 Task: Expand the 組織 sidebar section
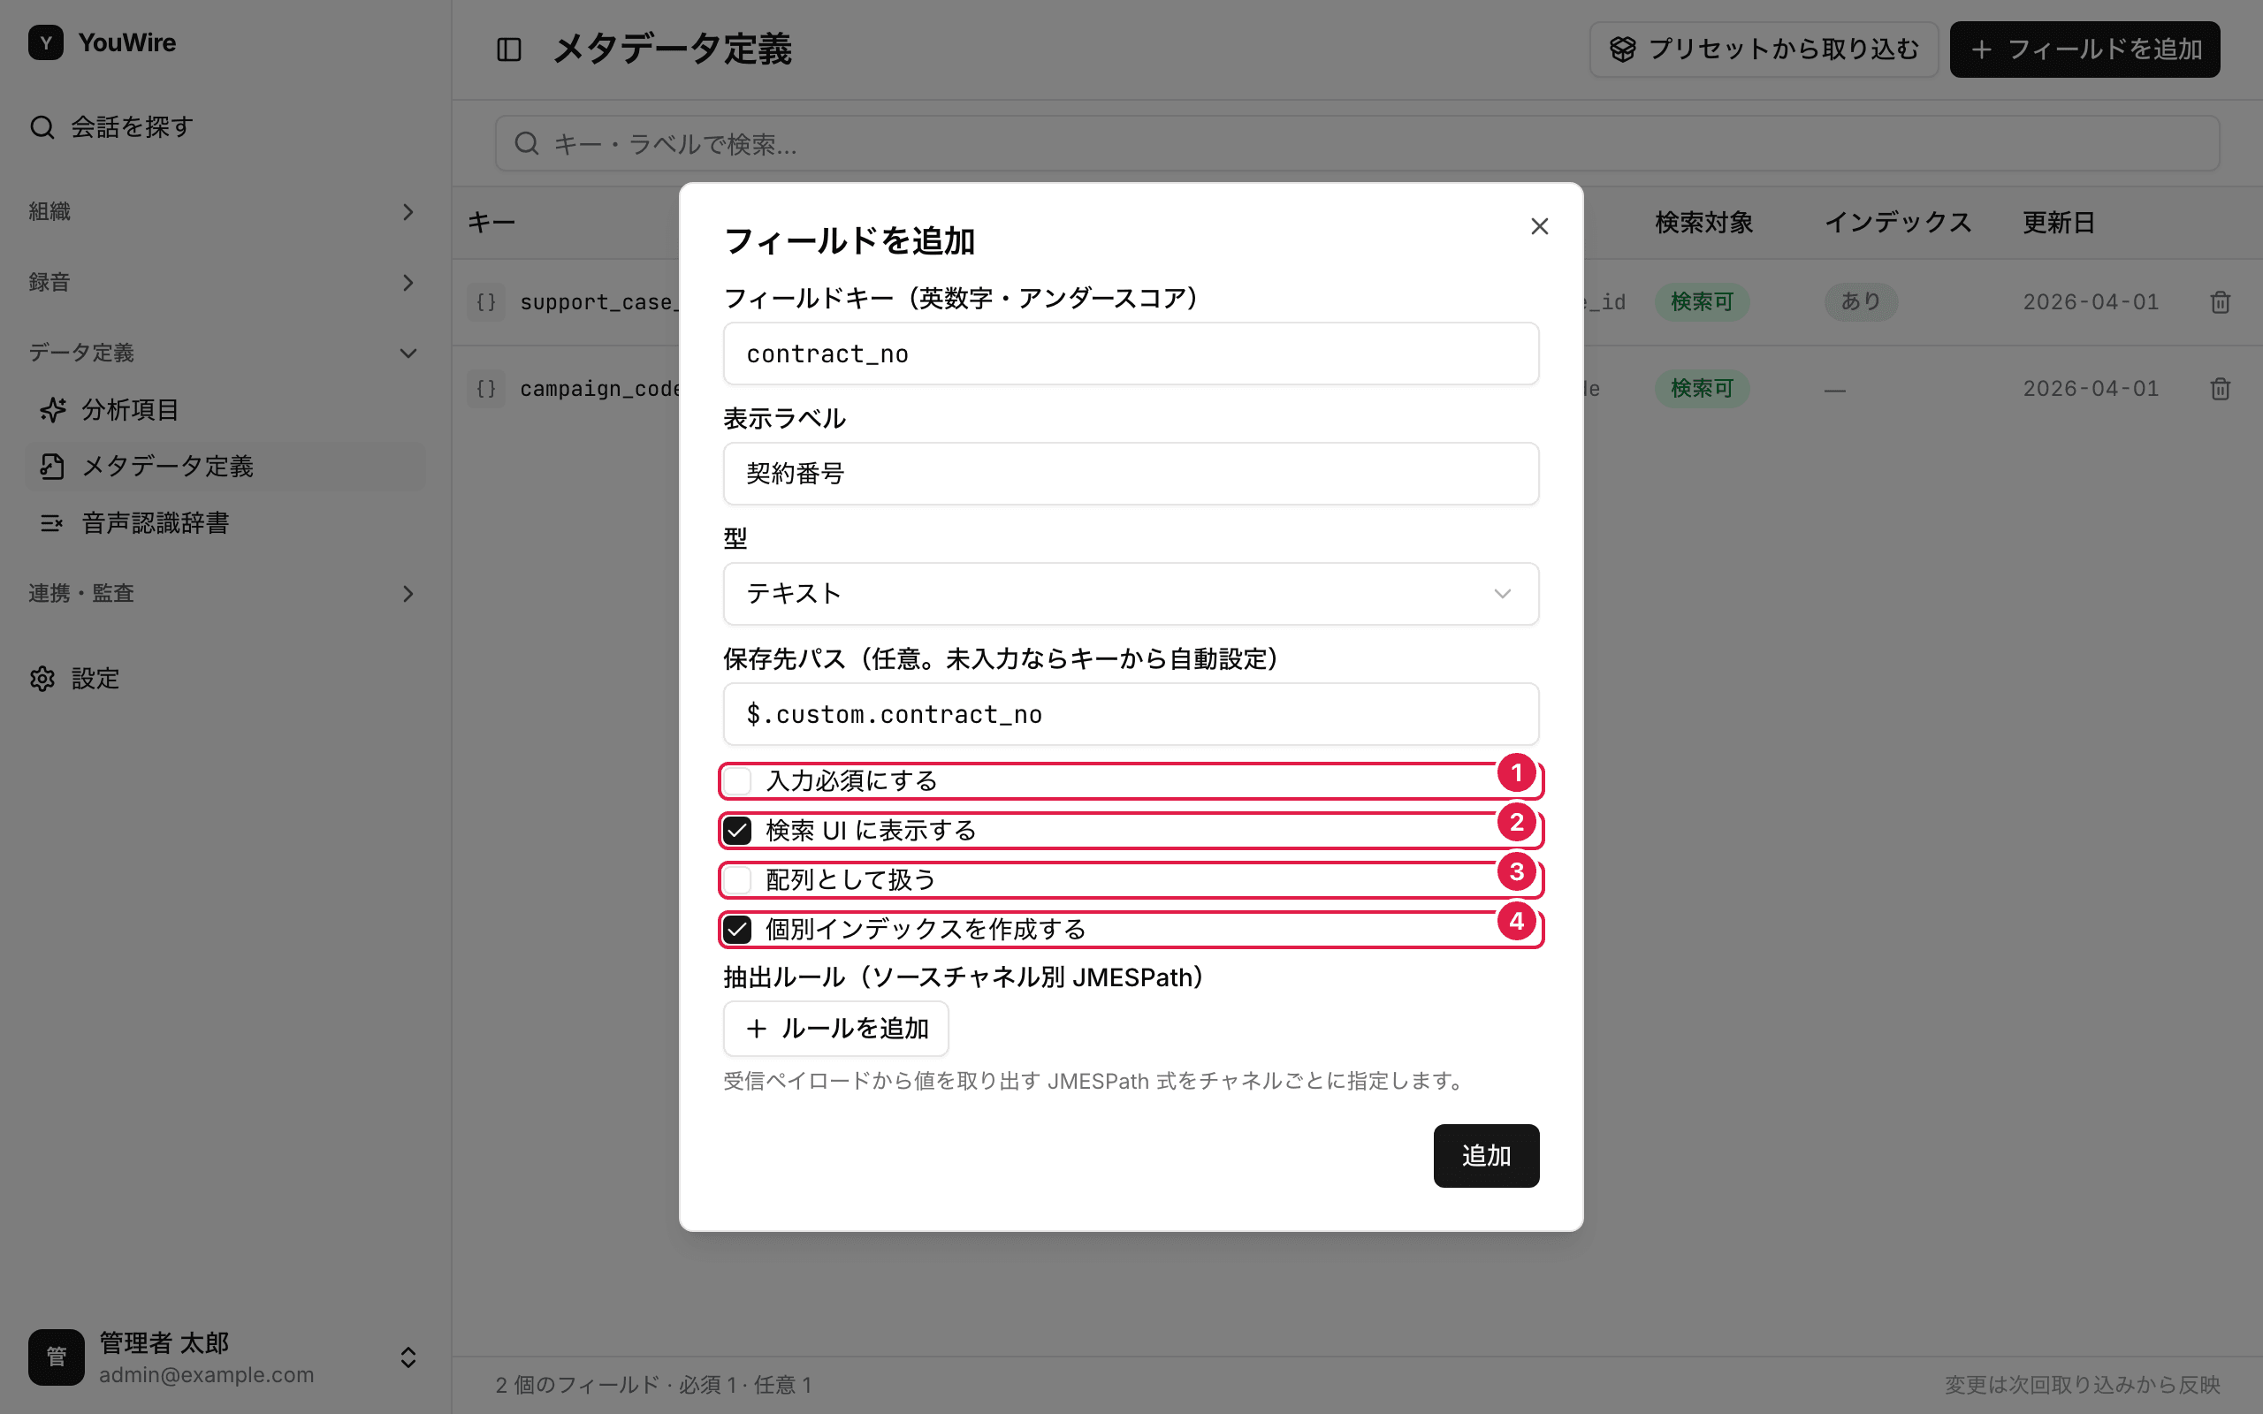222,212
